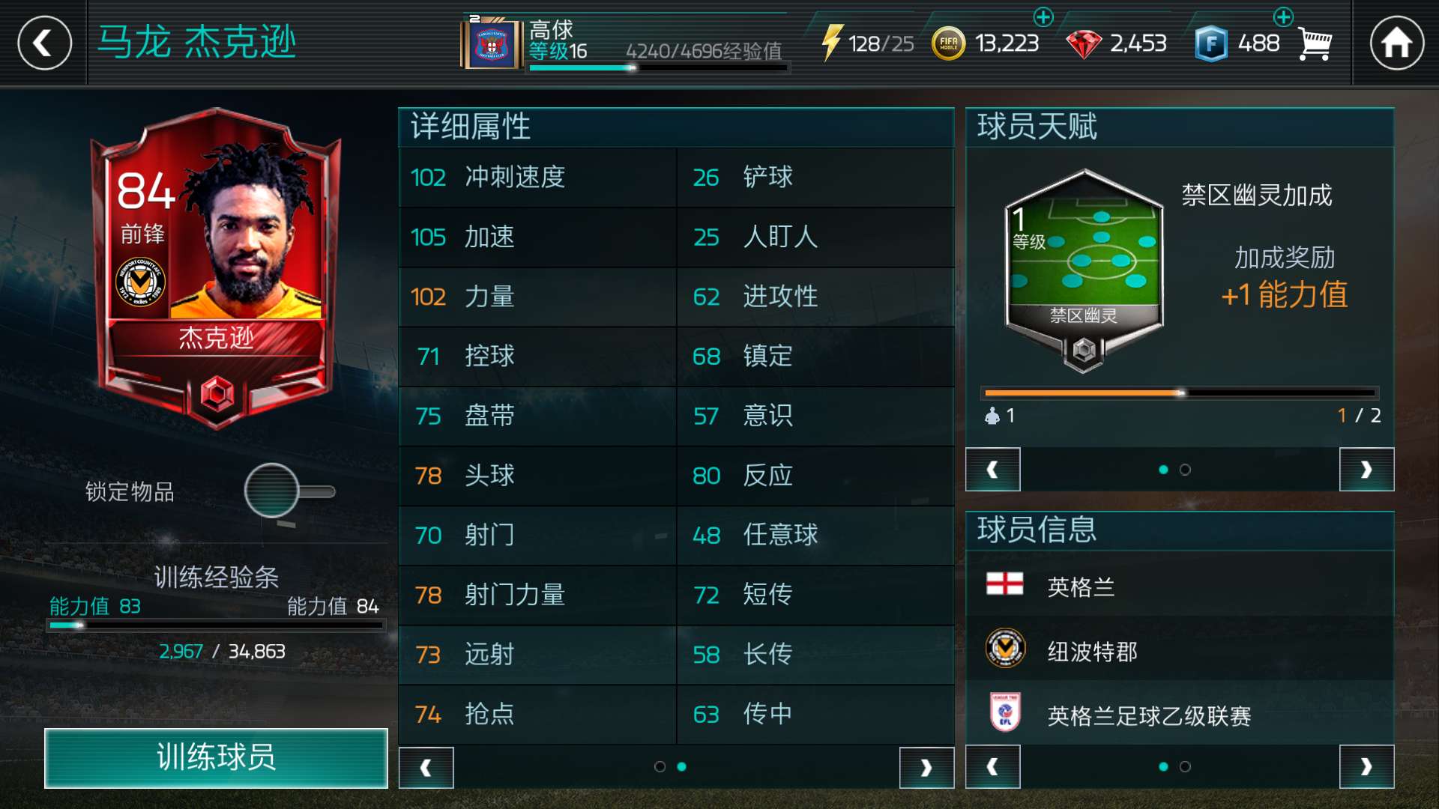Click the 训练经验条 progress bar

pyautogui.click(x=216, y=625)
